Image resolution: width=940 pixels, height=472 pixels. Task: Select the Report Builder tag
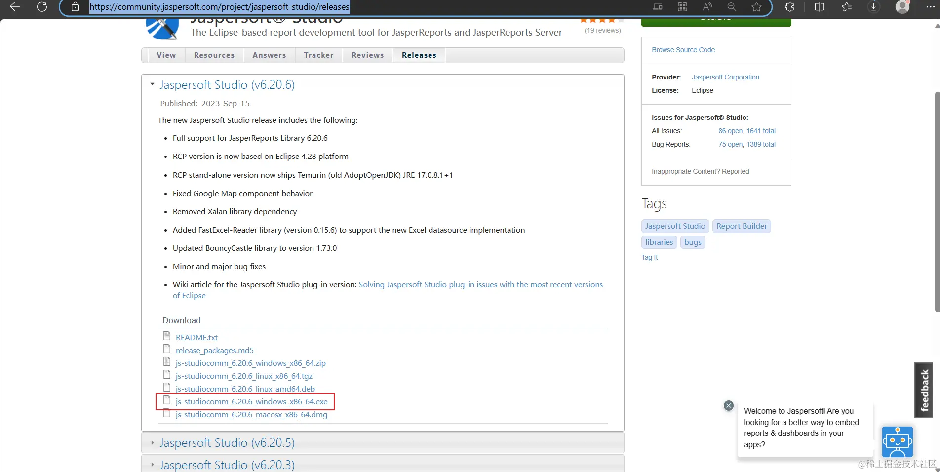pyautogui.click(x=742, y=226)
